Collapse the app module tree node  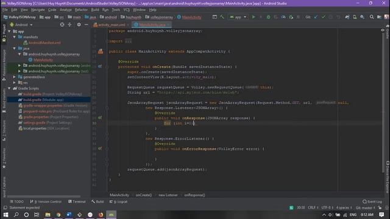[x=9, y=31]
